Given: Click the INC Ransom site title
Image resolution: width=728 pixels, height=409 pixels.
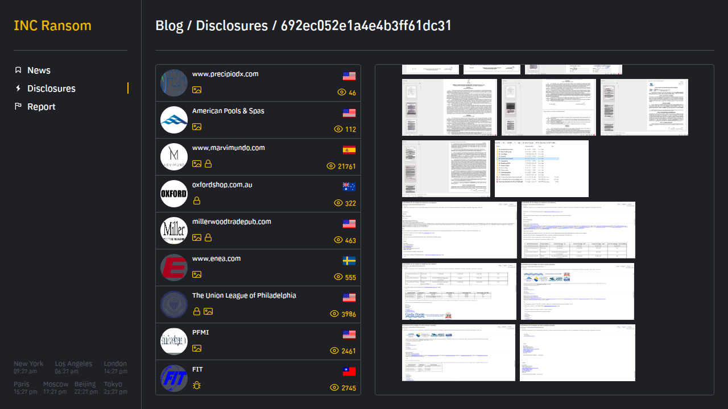Looking at the screenshot, I should [52, 26].
